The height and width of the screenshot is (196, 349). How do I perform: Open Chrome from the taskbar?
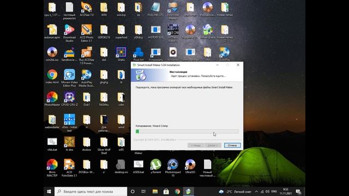[x=177, y=191]
